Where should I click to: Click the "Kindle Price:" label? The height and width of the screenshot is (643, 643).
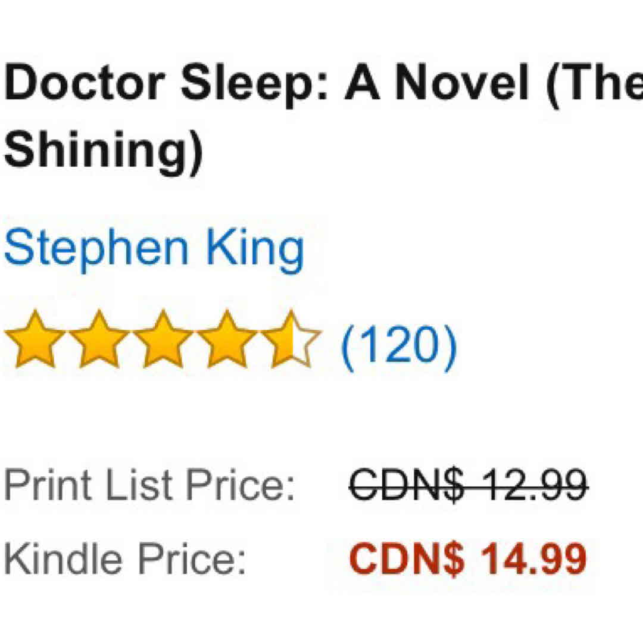tap(124, 558)
